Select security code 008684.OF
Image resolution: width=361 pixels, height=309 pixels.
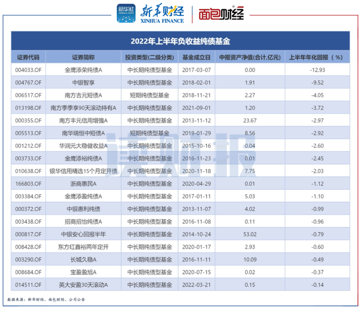[x=28, y=272]
